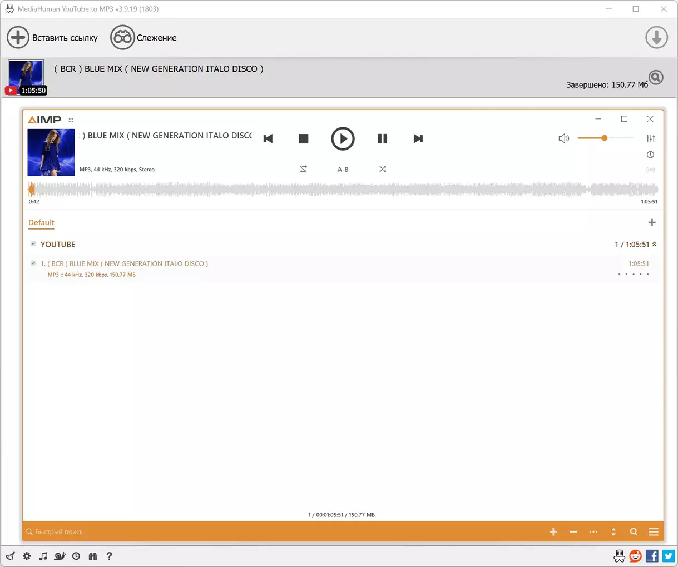
Task: Toggle A-B repeat section
Action: pos(343,169)
